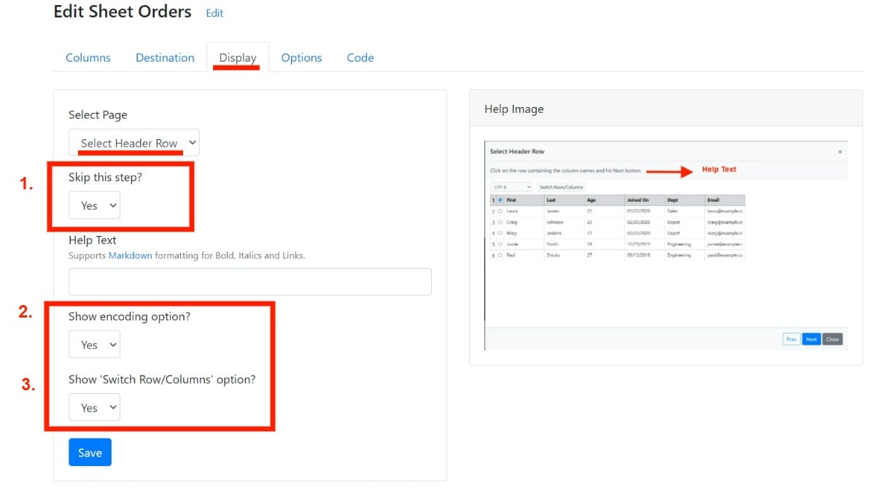Select the Display tab
The image size is (879, 493).
(x=238, y=58)
